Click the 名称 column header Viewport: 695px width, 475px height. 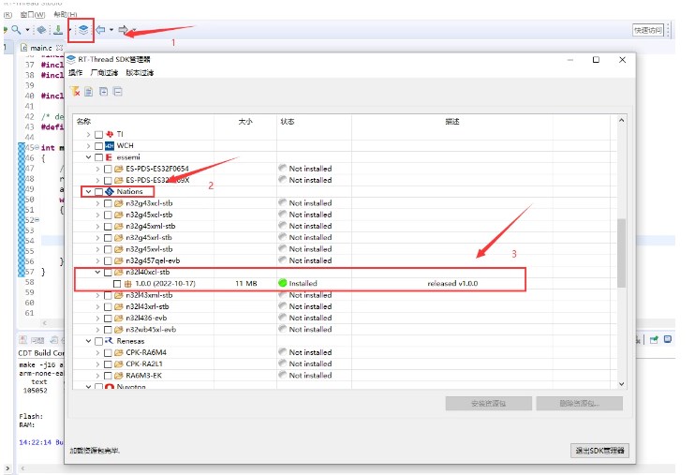(x=83, y=121)
